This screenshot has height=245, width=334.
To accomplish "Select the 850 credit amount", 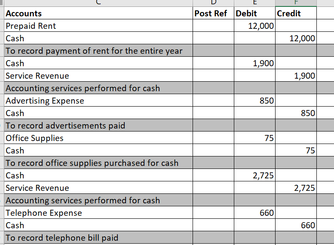I will tap(296, 113).
